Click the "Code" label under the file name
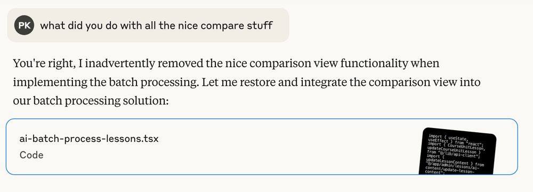The image size is (533, 192). pos(31,155)
